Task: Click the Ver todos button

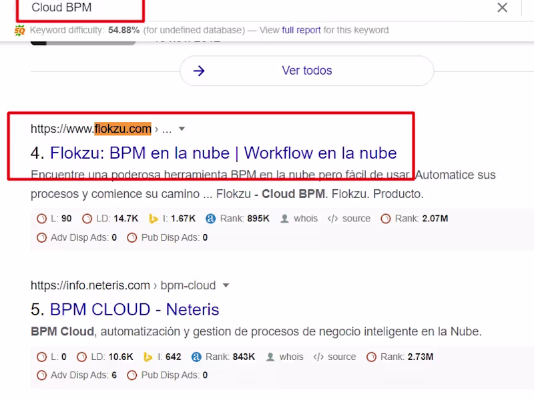Action: coord(307,71)
